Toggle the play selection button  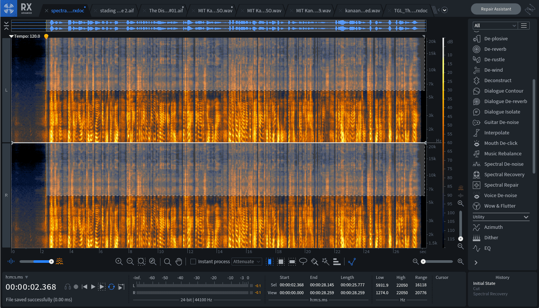[x=102, y=287]
